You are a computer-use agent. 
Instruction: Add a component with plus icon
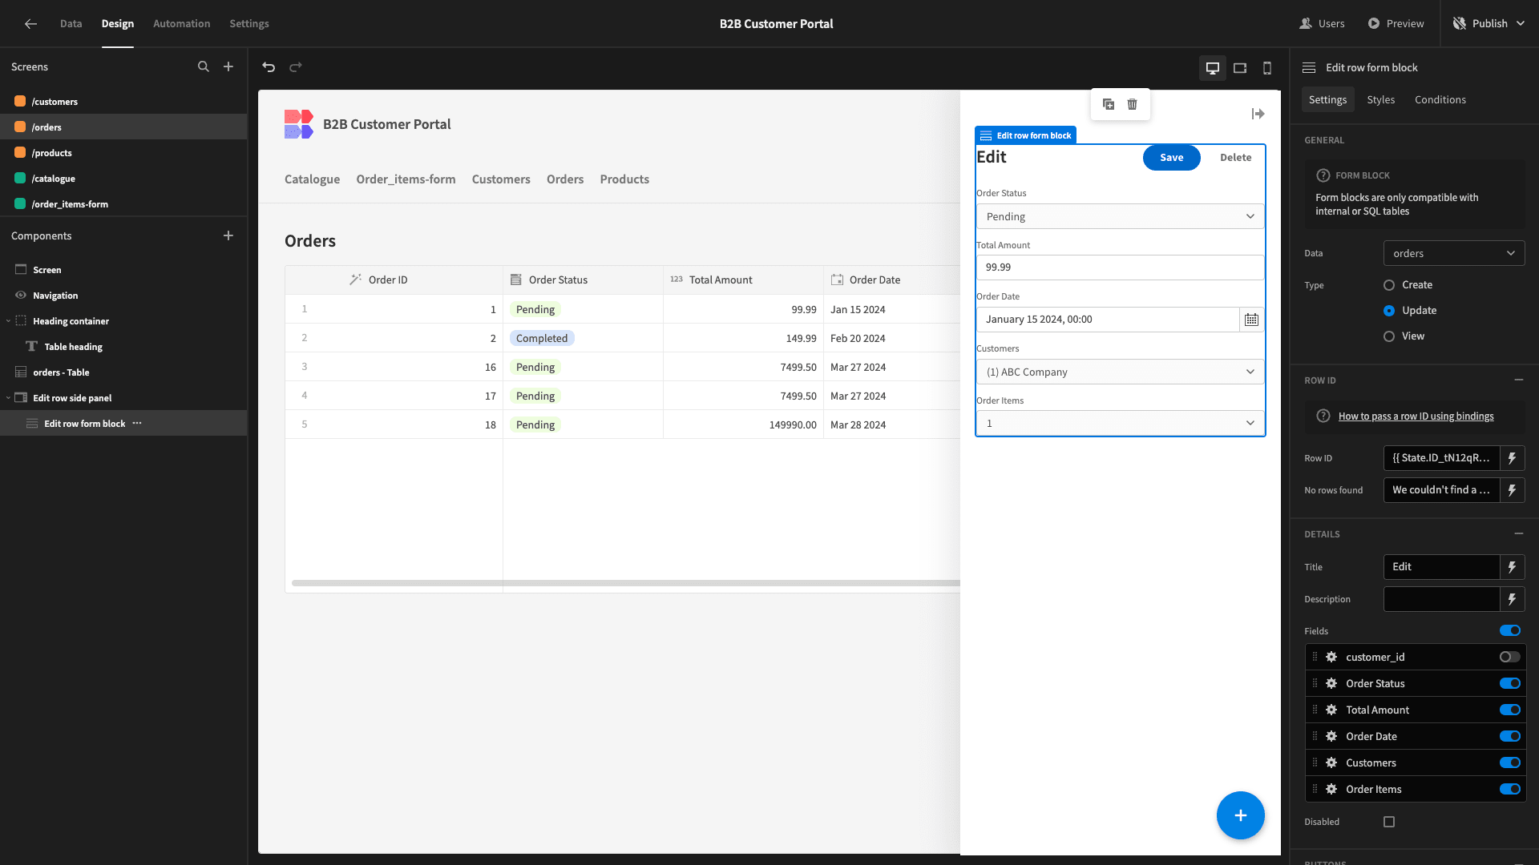pyautogui.click(x=228, y=235)
